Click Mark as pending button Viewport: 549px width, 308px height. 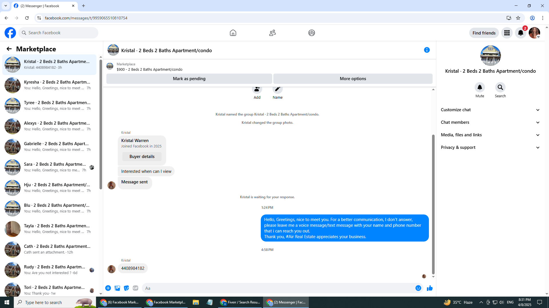189,79
